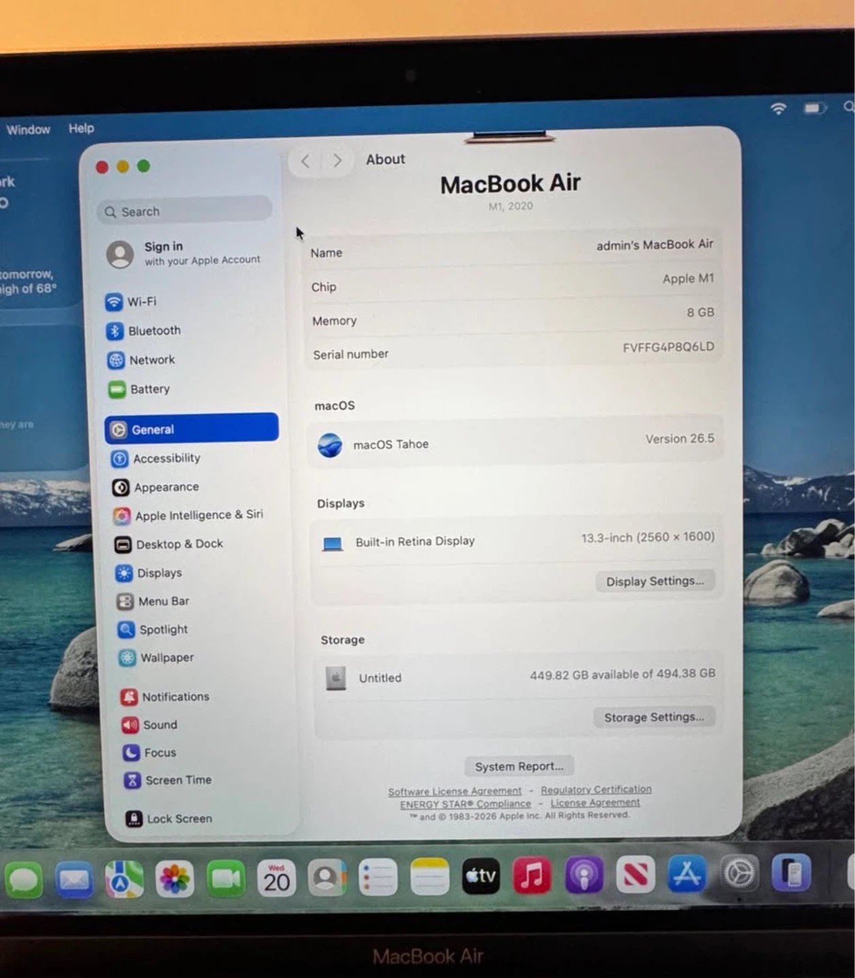Open FaceTime from the Dock

(x=225, y=879)
